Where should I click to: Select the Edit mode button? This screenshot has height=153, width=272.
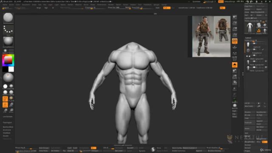pyautogui.click(x=5, y=99)
